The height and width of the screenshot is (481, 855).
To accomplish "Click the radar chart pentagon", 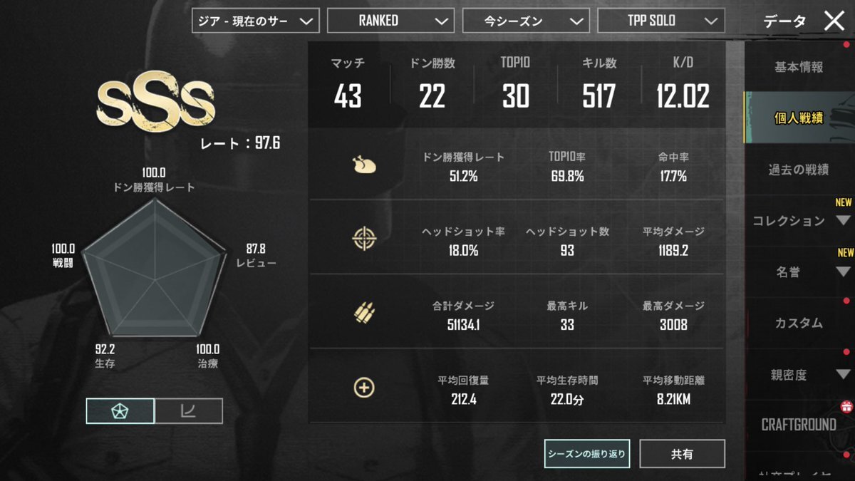I will [x=152, y=267].
